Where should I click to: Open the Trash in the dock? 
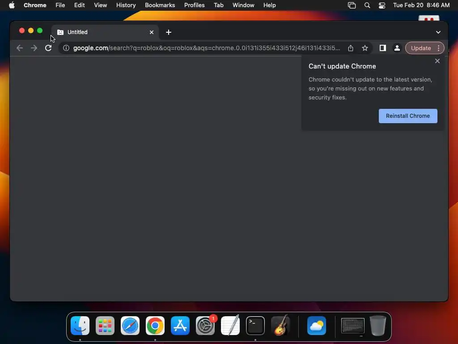tap(378, 326)
